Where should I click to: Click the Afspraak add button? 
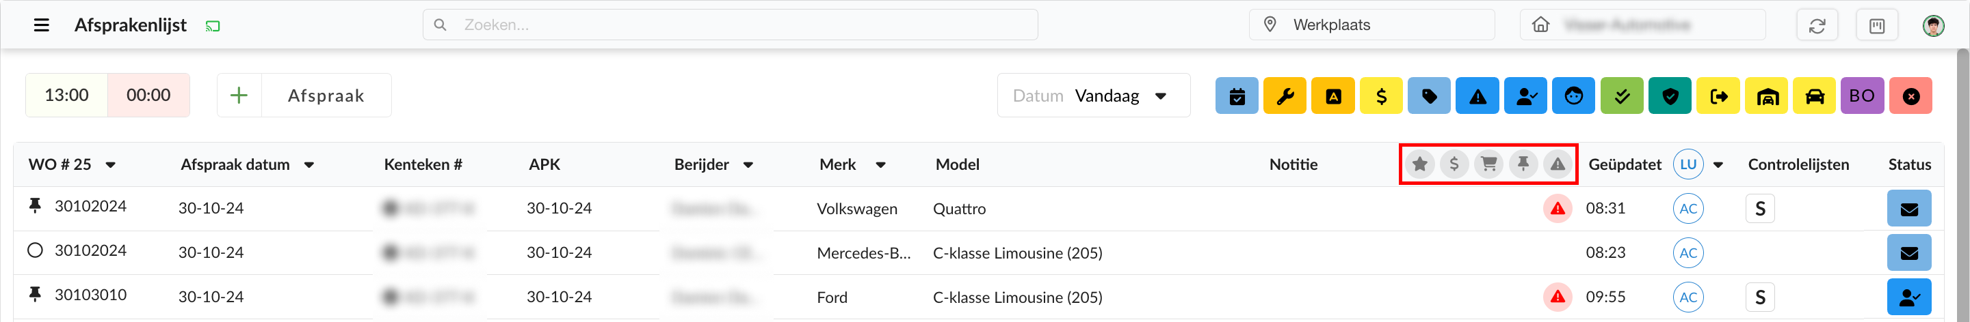point(304,96)
